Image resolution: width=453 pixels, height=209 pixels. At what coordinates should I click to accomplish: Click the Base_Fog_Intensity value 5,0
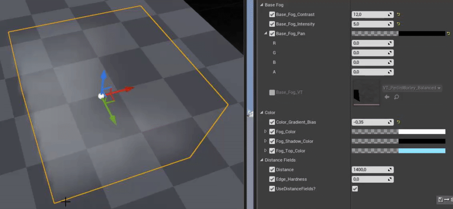point(356,24)
